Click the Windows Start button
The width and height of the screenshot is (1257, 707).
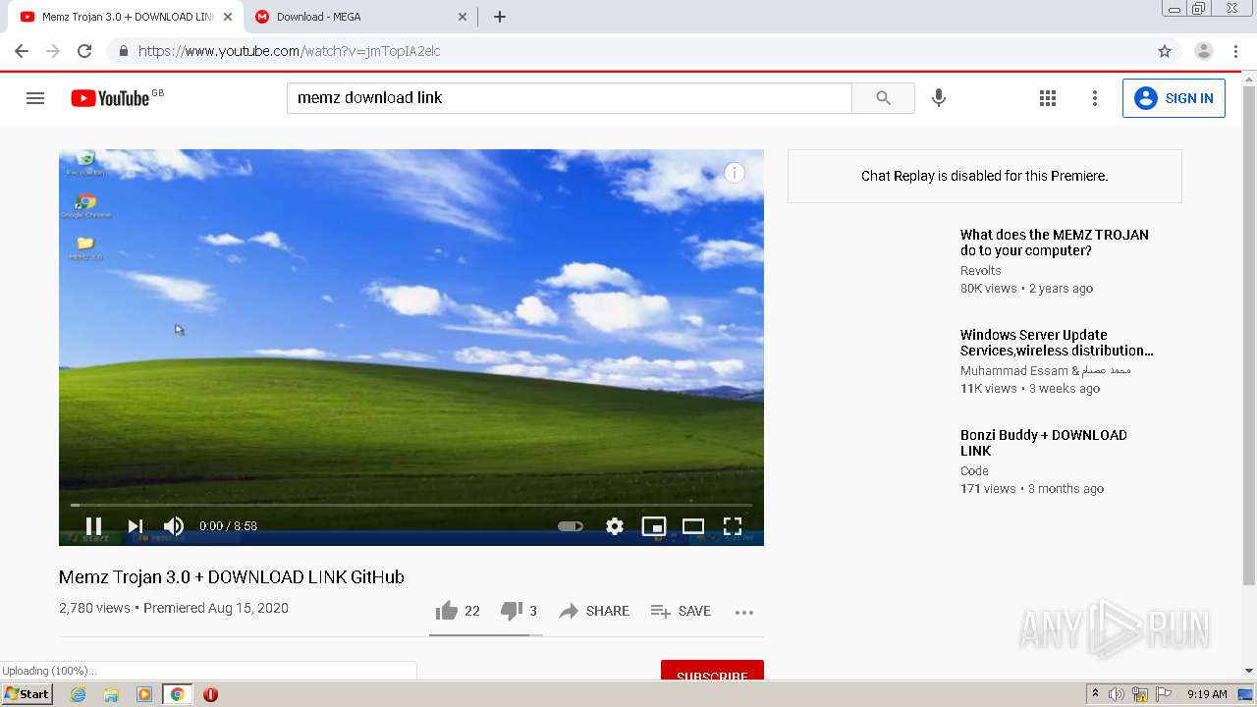27,694
